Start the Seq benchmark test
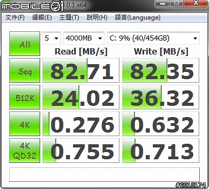The height and width of the screenshot is (189, 209). point(25,70)
